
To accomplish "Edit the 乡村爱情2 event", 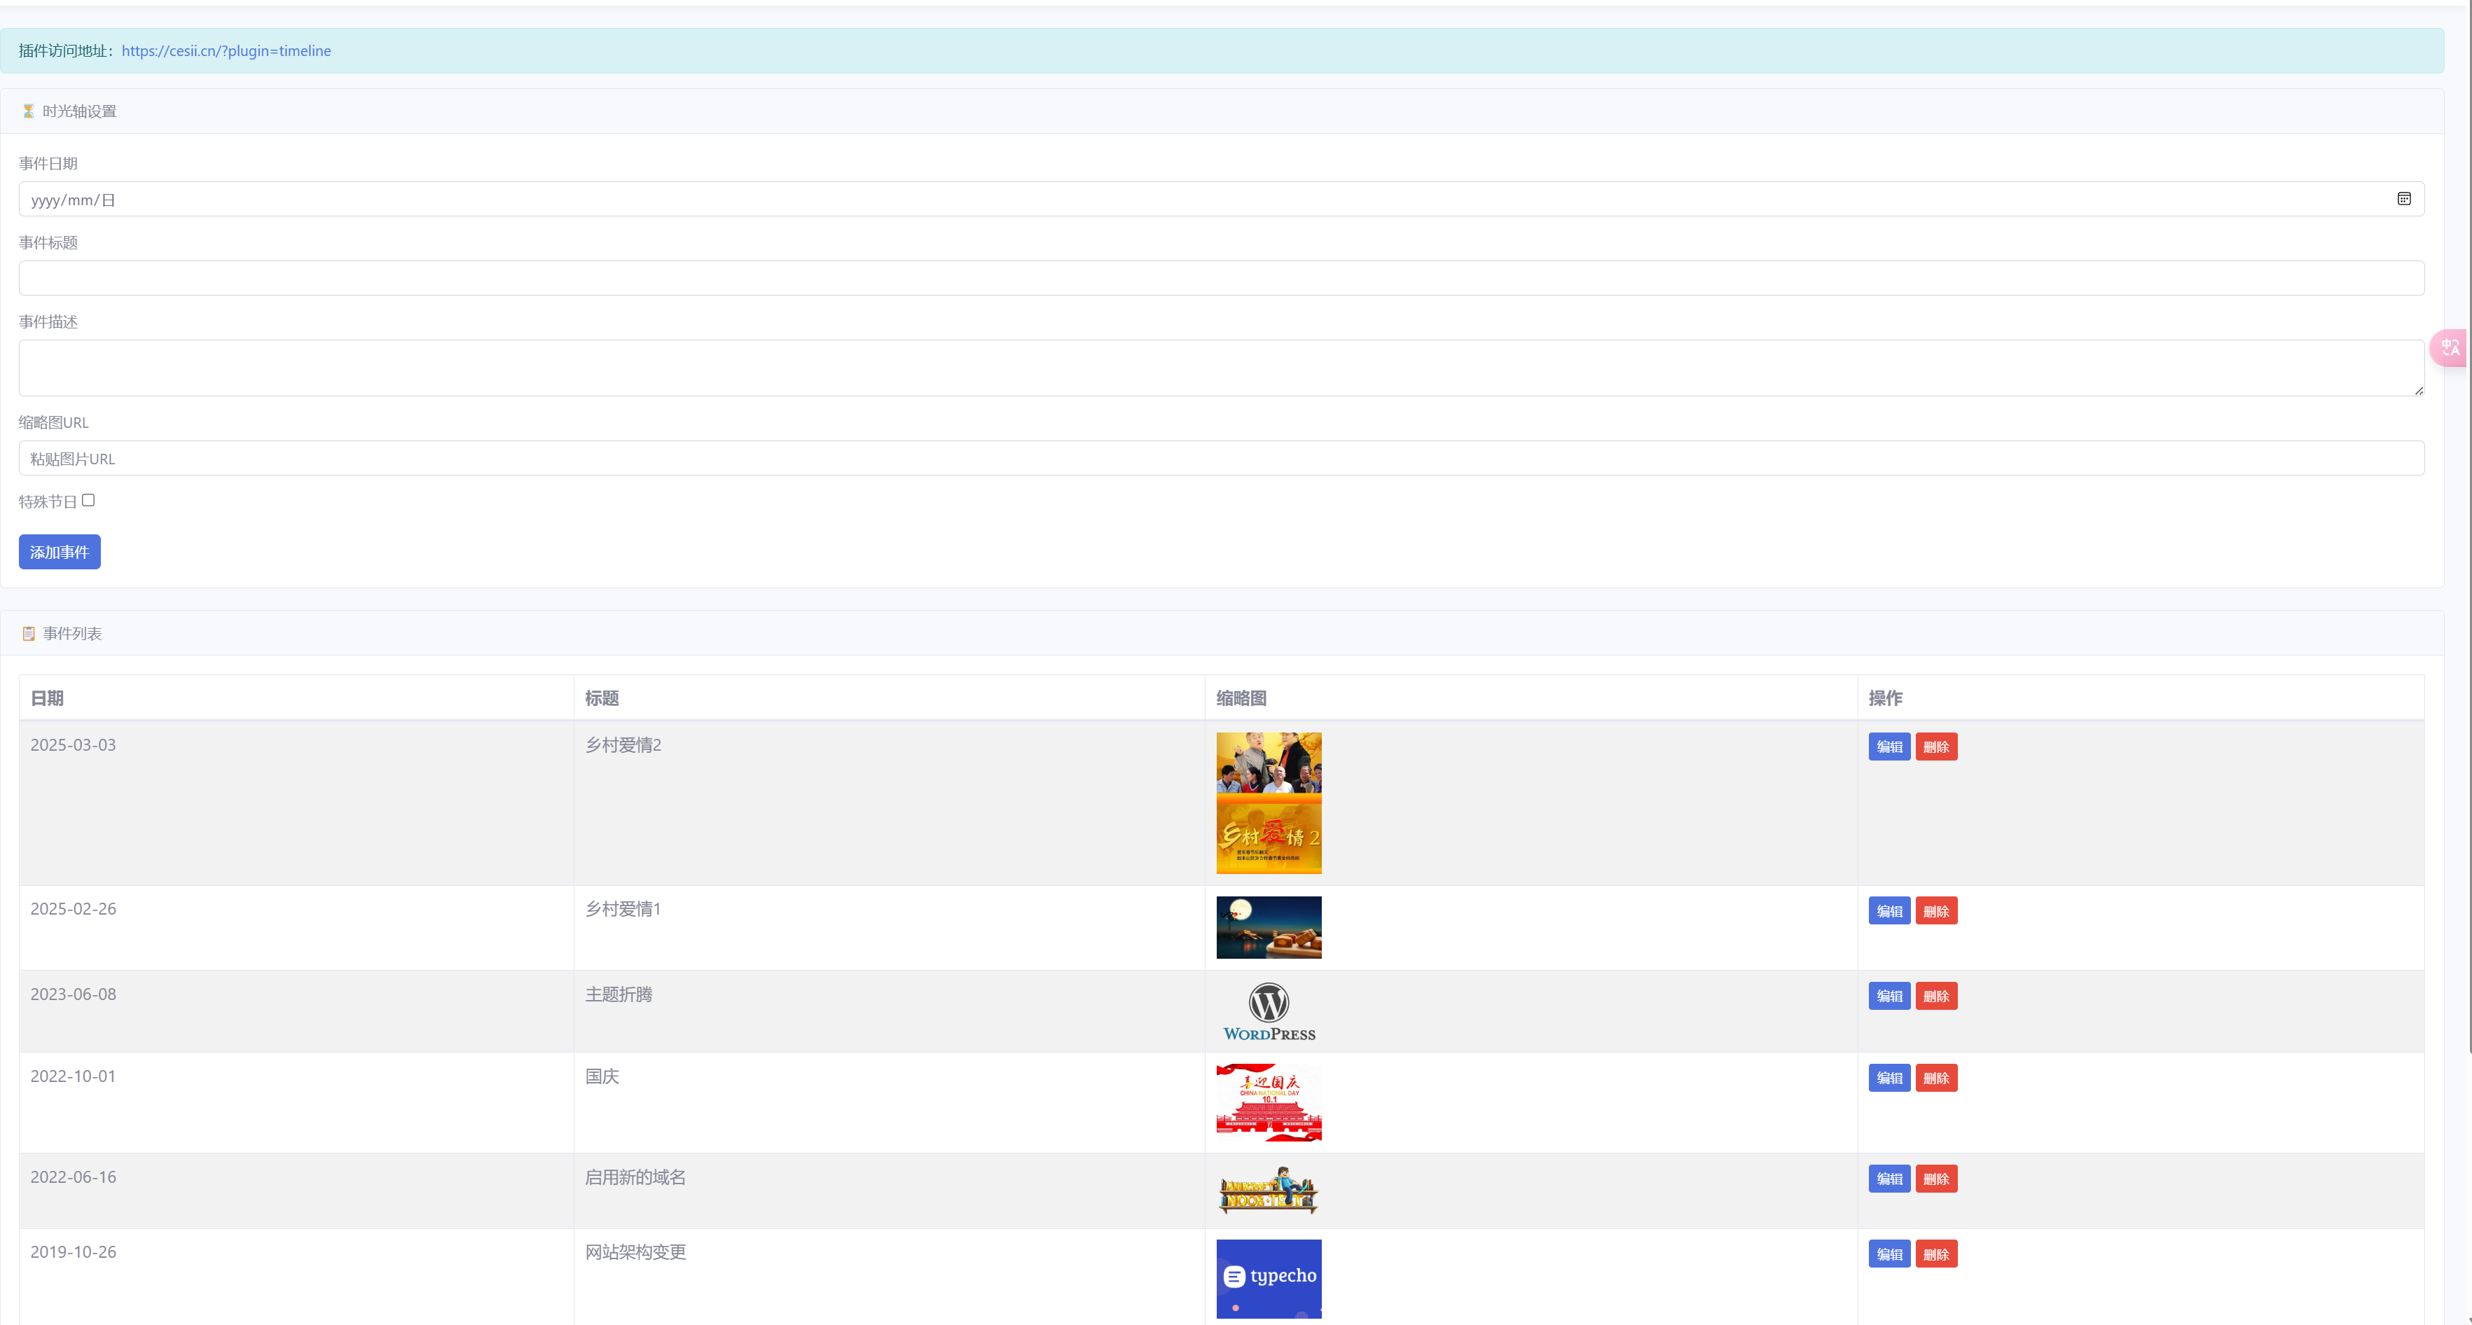I will (x=1888, y=747).
